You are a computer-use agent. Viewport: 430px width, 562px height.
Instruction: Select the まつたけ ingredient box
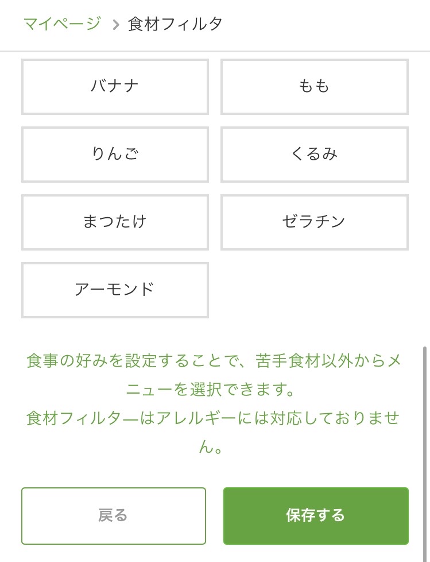click(x=115, y=222)
